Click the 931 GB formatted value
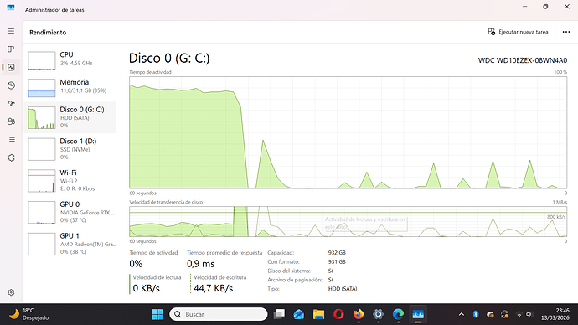 (x=337, y=262)
